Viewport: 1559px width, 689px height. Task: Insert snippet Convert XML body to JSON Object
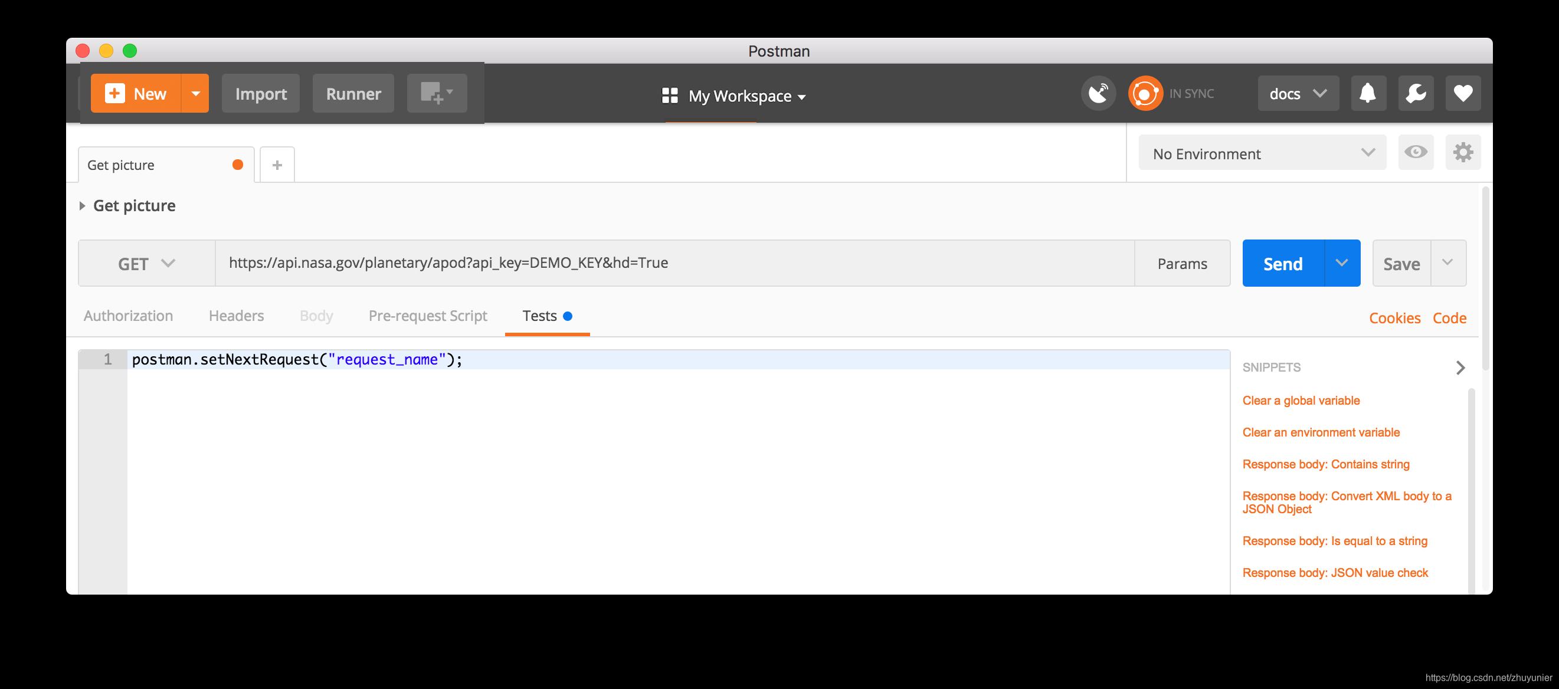(1347, 502)
